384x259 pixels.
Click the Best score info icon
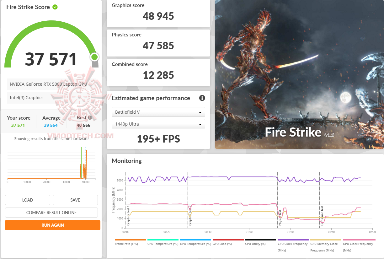click(x=90, y=118)
